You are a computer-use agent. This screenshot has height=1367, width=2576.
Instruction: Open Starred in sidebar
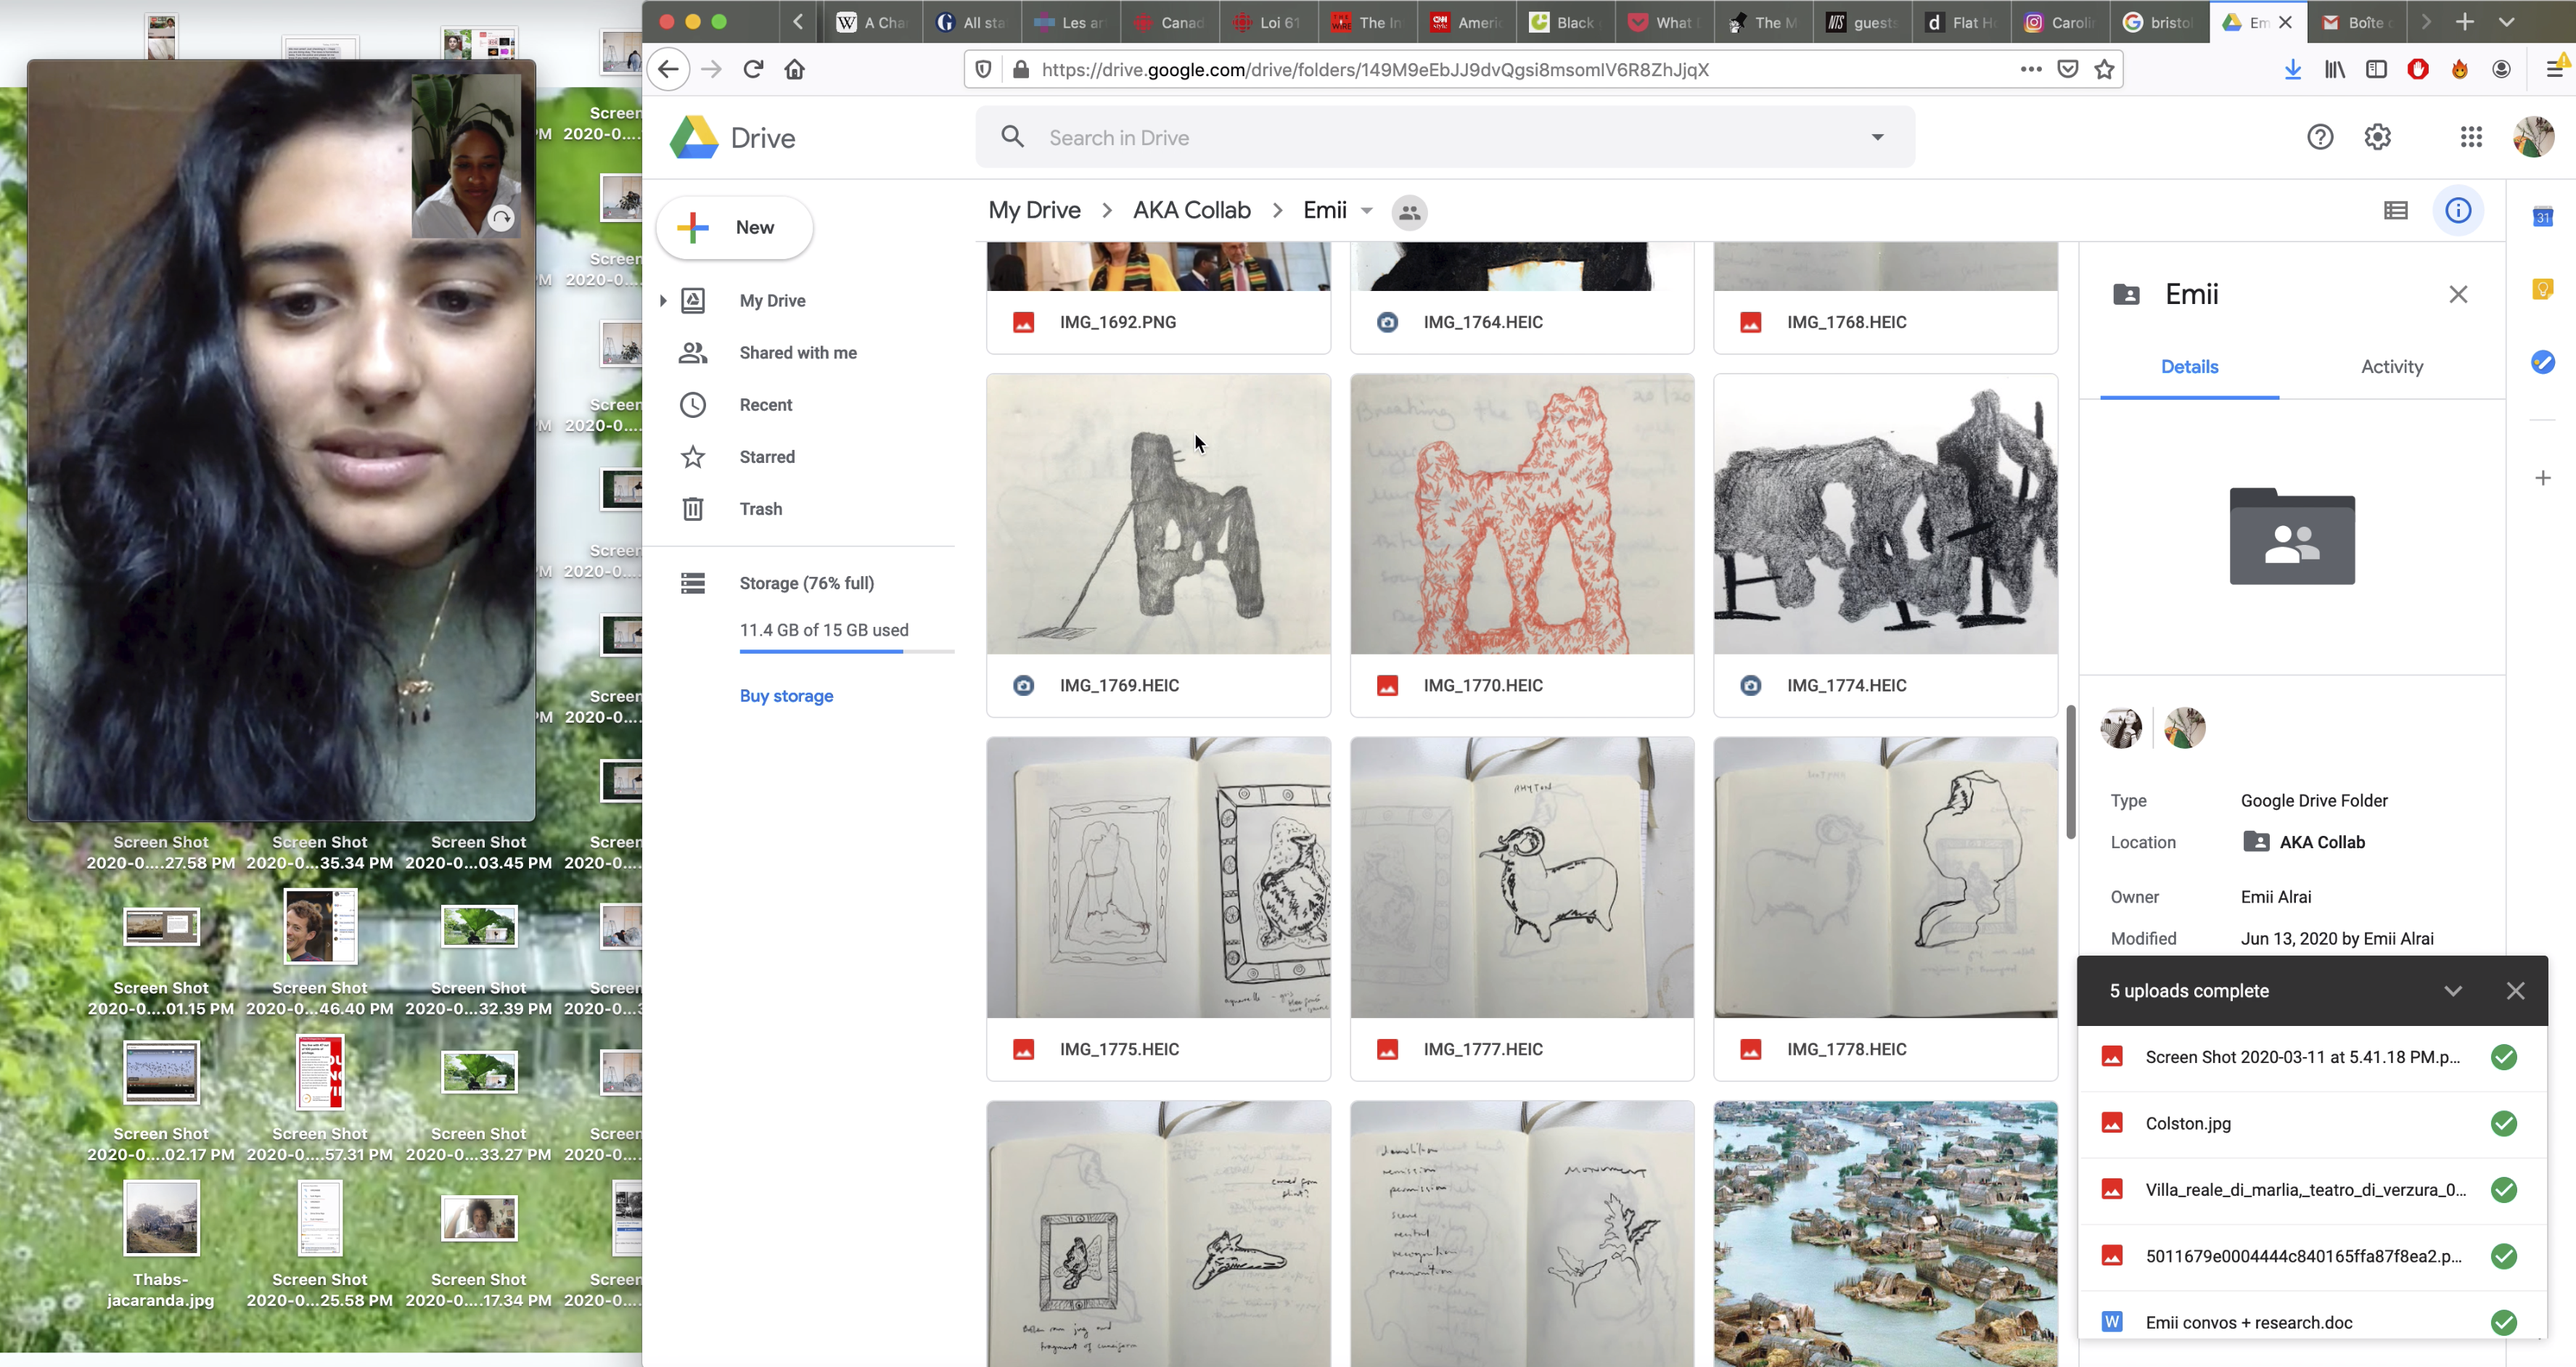[767, 456]
